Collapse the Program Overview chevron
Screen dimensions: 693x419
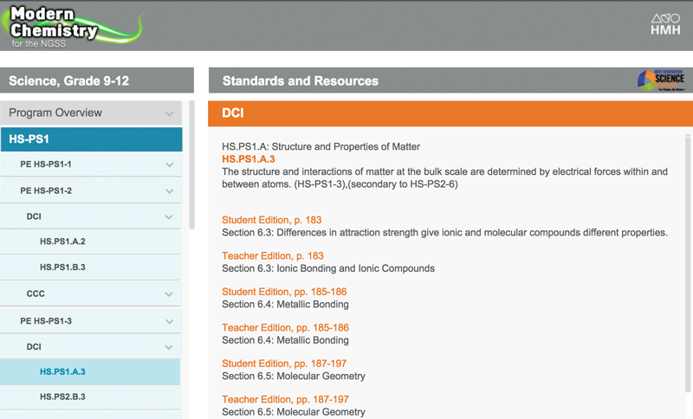[x=170, y=113]
